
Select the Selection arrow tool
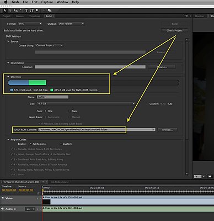[5, 10]
